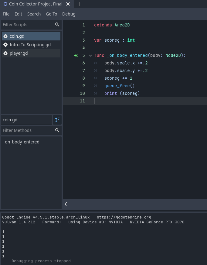Viewport: 207px width, 265px height.
Task: Click the 'var' keyword on line 3
Action: tap(98, 40)
